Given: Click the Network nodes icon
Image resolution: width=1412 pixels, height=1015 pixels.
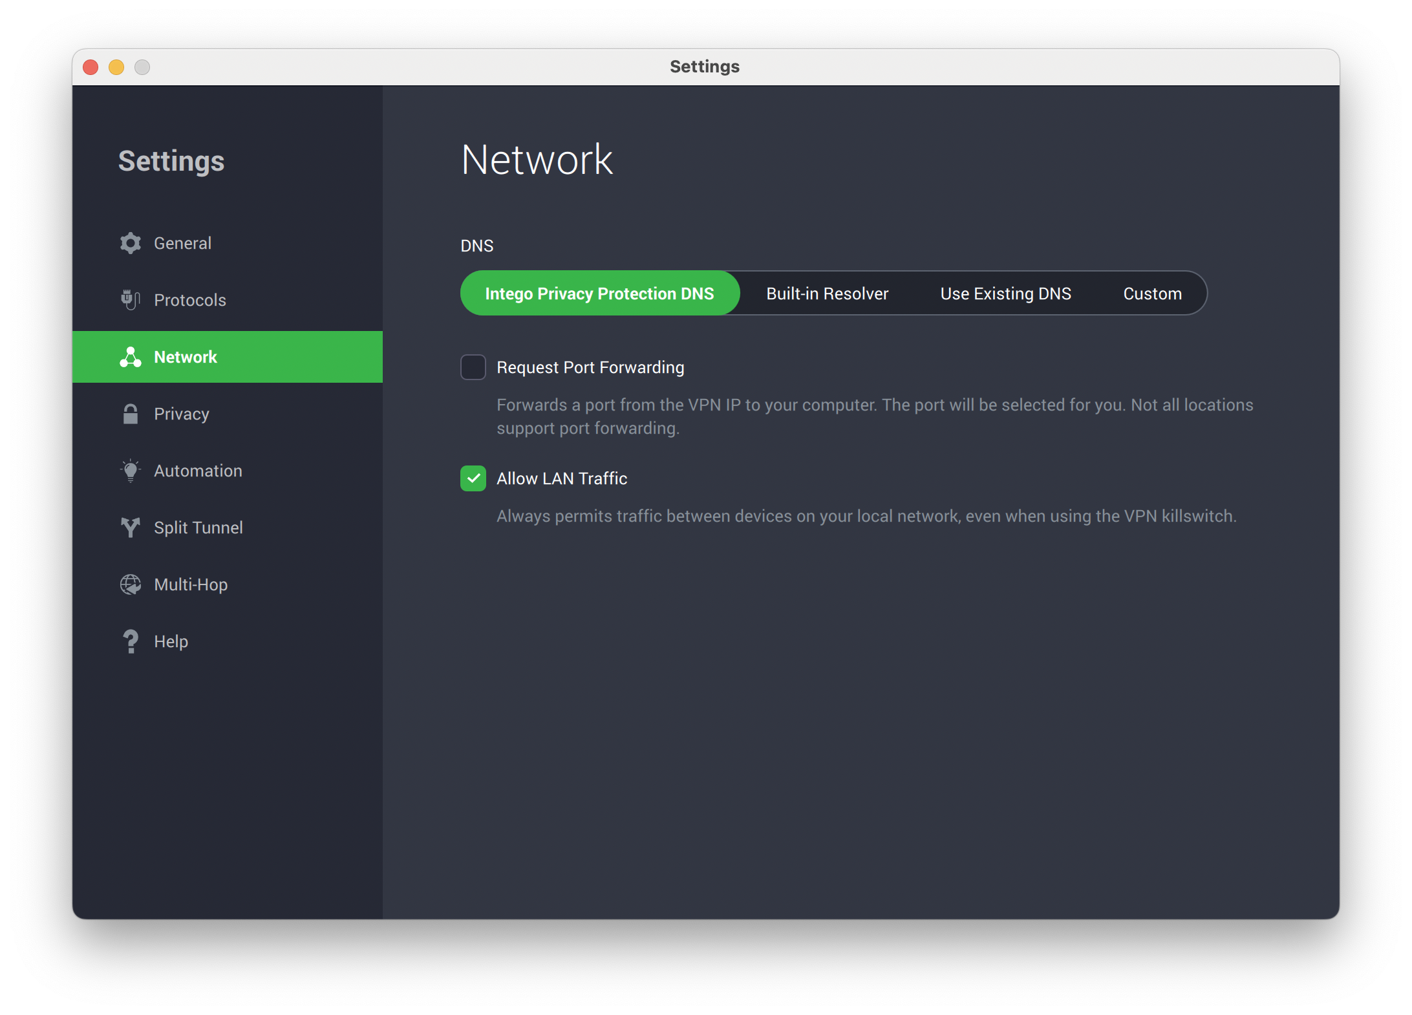Looking at the screenshot, I should (x=131, y=357).
